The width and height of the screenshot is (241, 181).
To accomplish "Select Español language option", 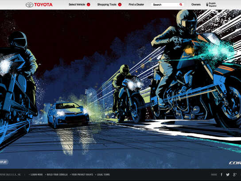I will (x=213, y=6).
